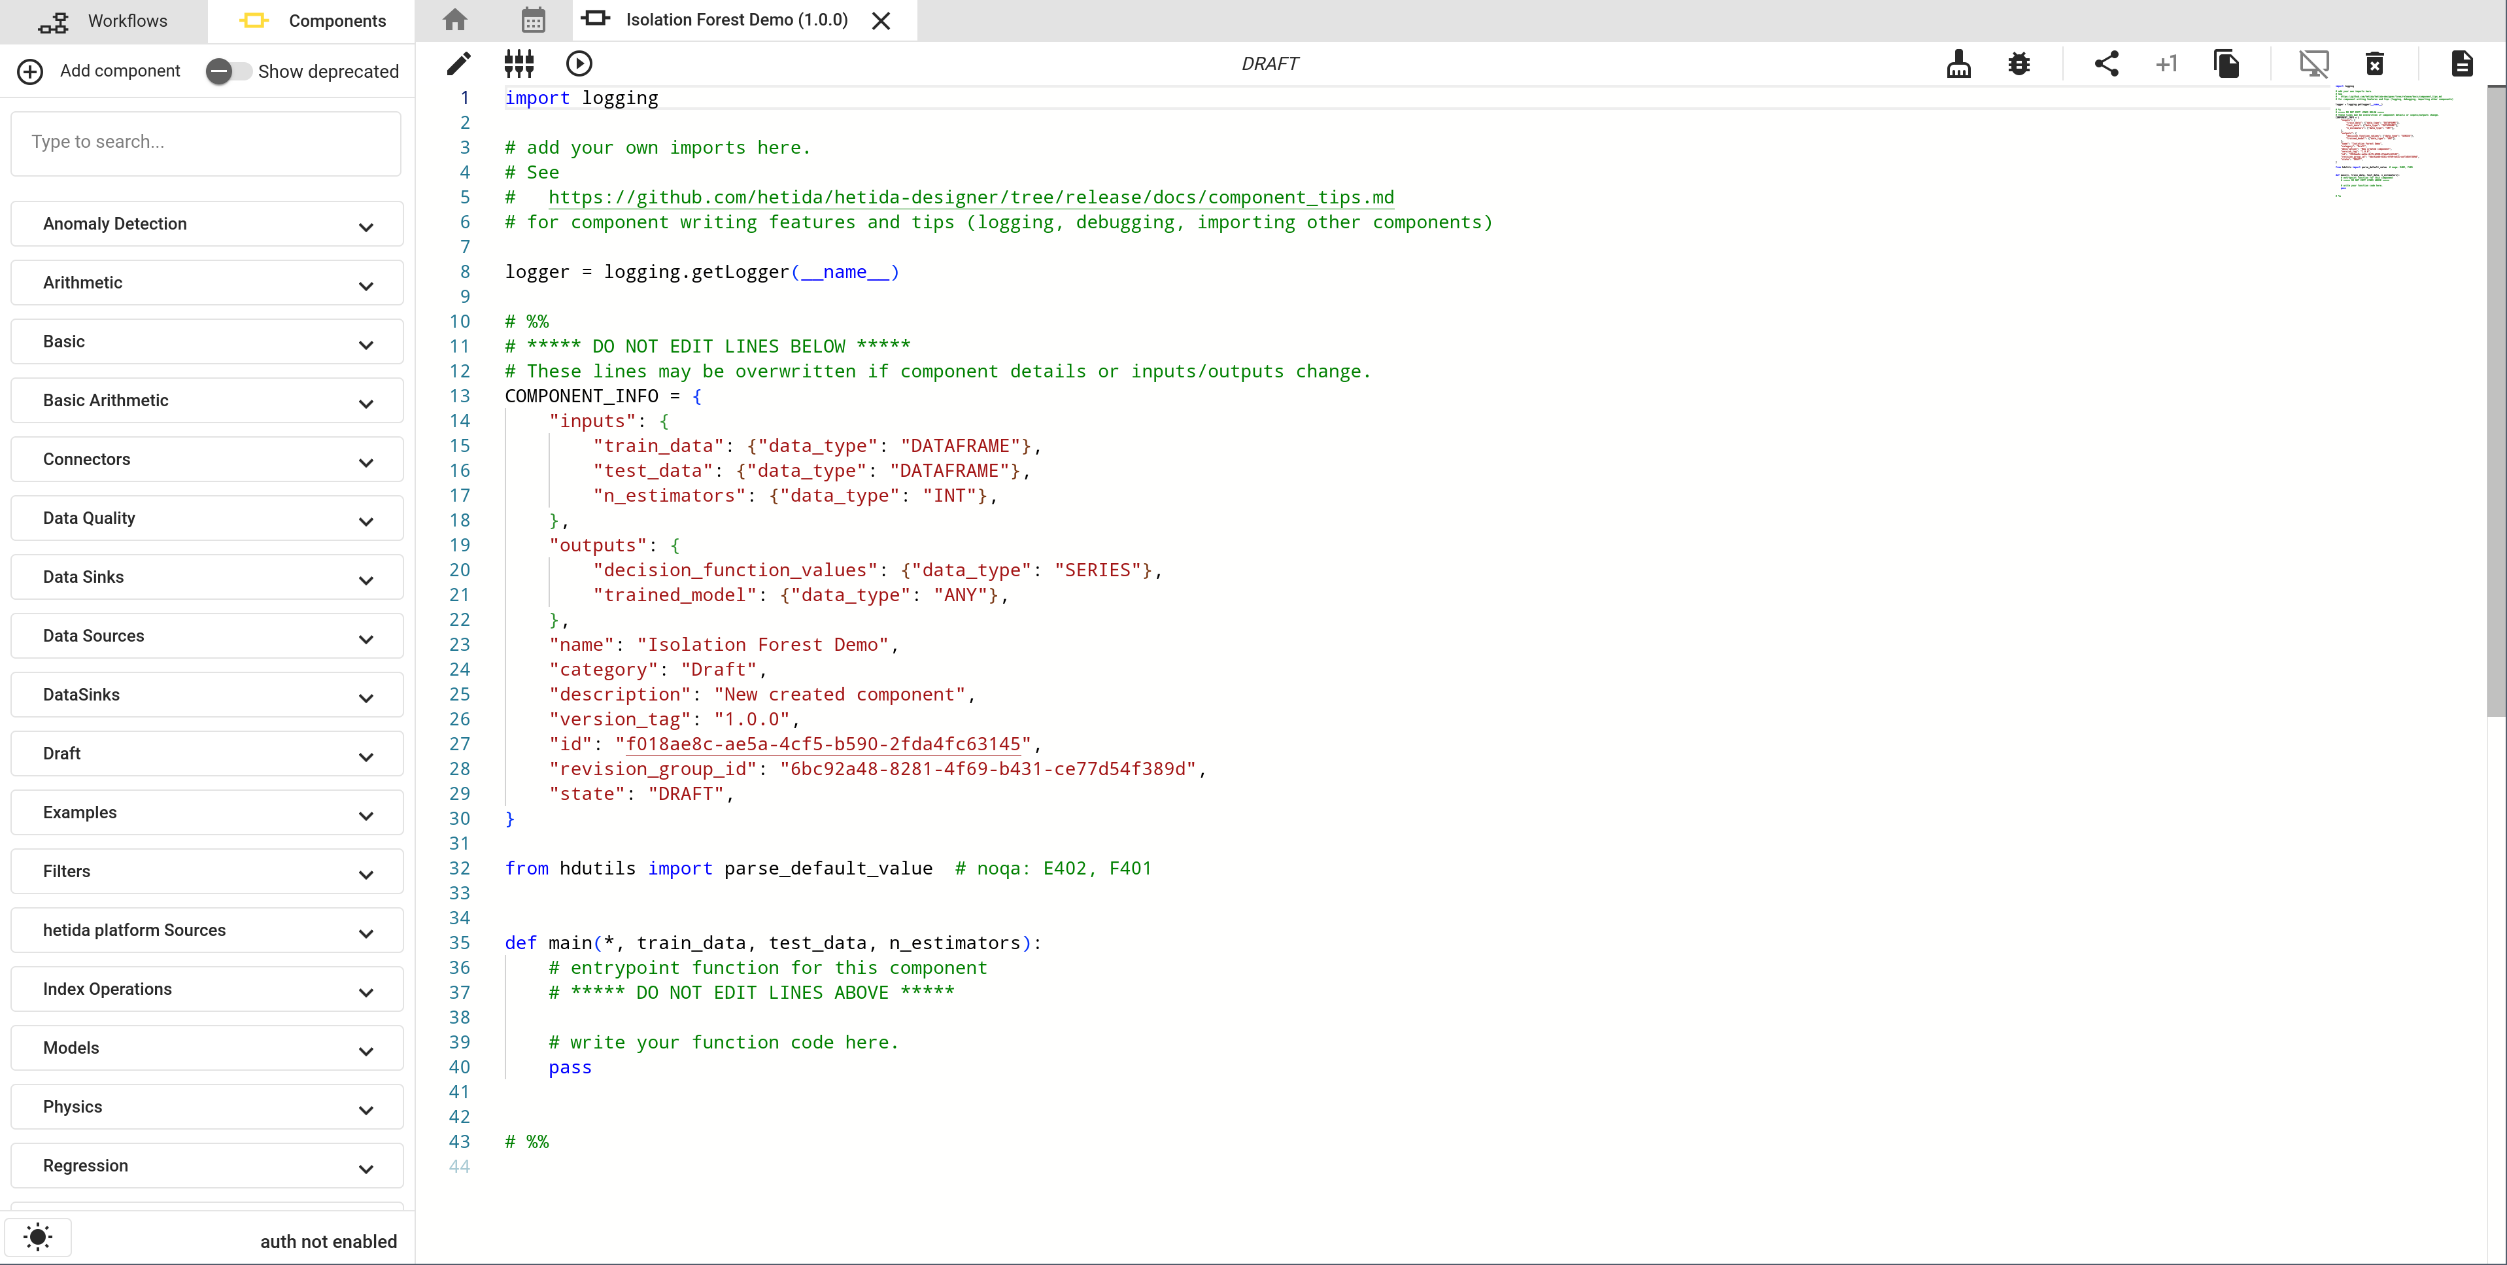Focus the Type to search field
This screenshot has width=2507, height=1265.
coord(207,142)
